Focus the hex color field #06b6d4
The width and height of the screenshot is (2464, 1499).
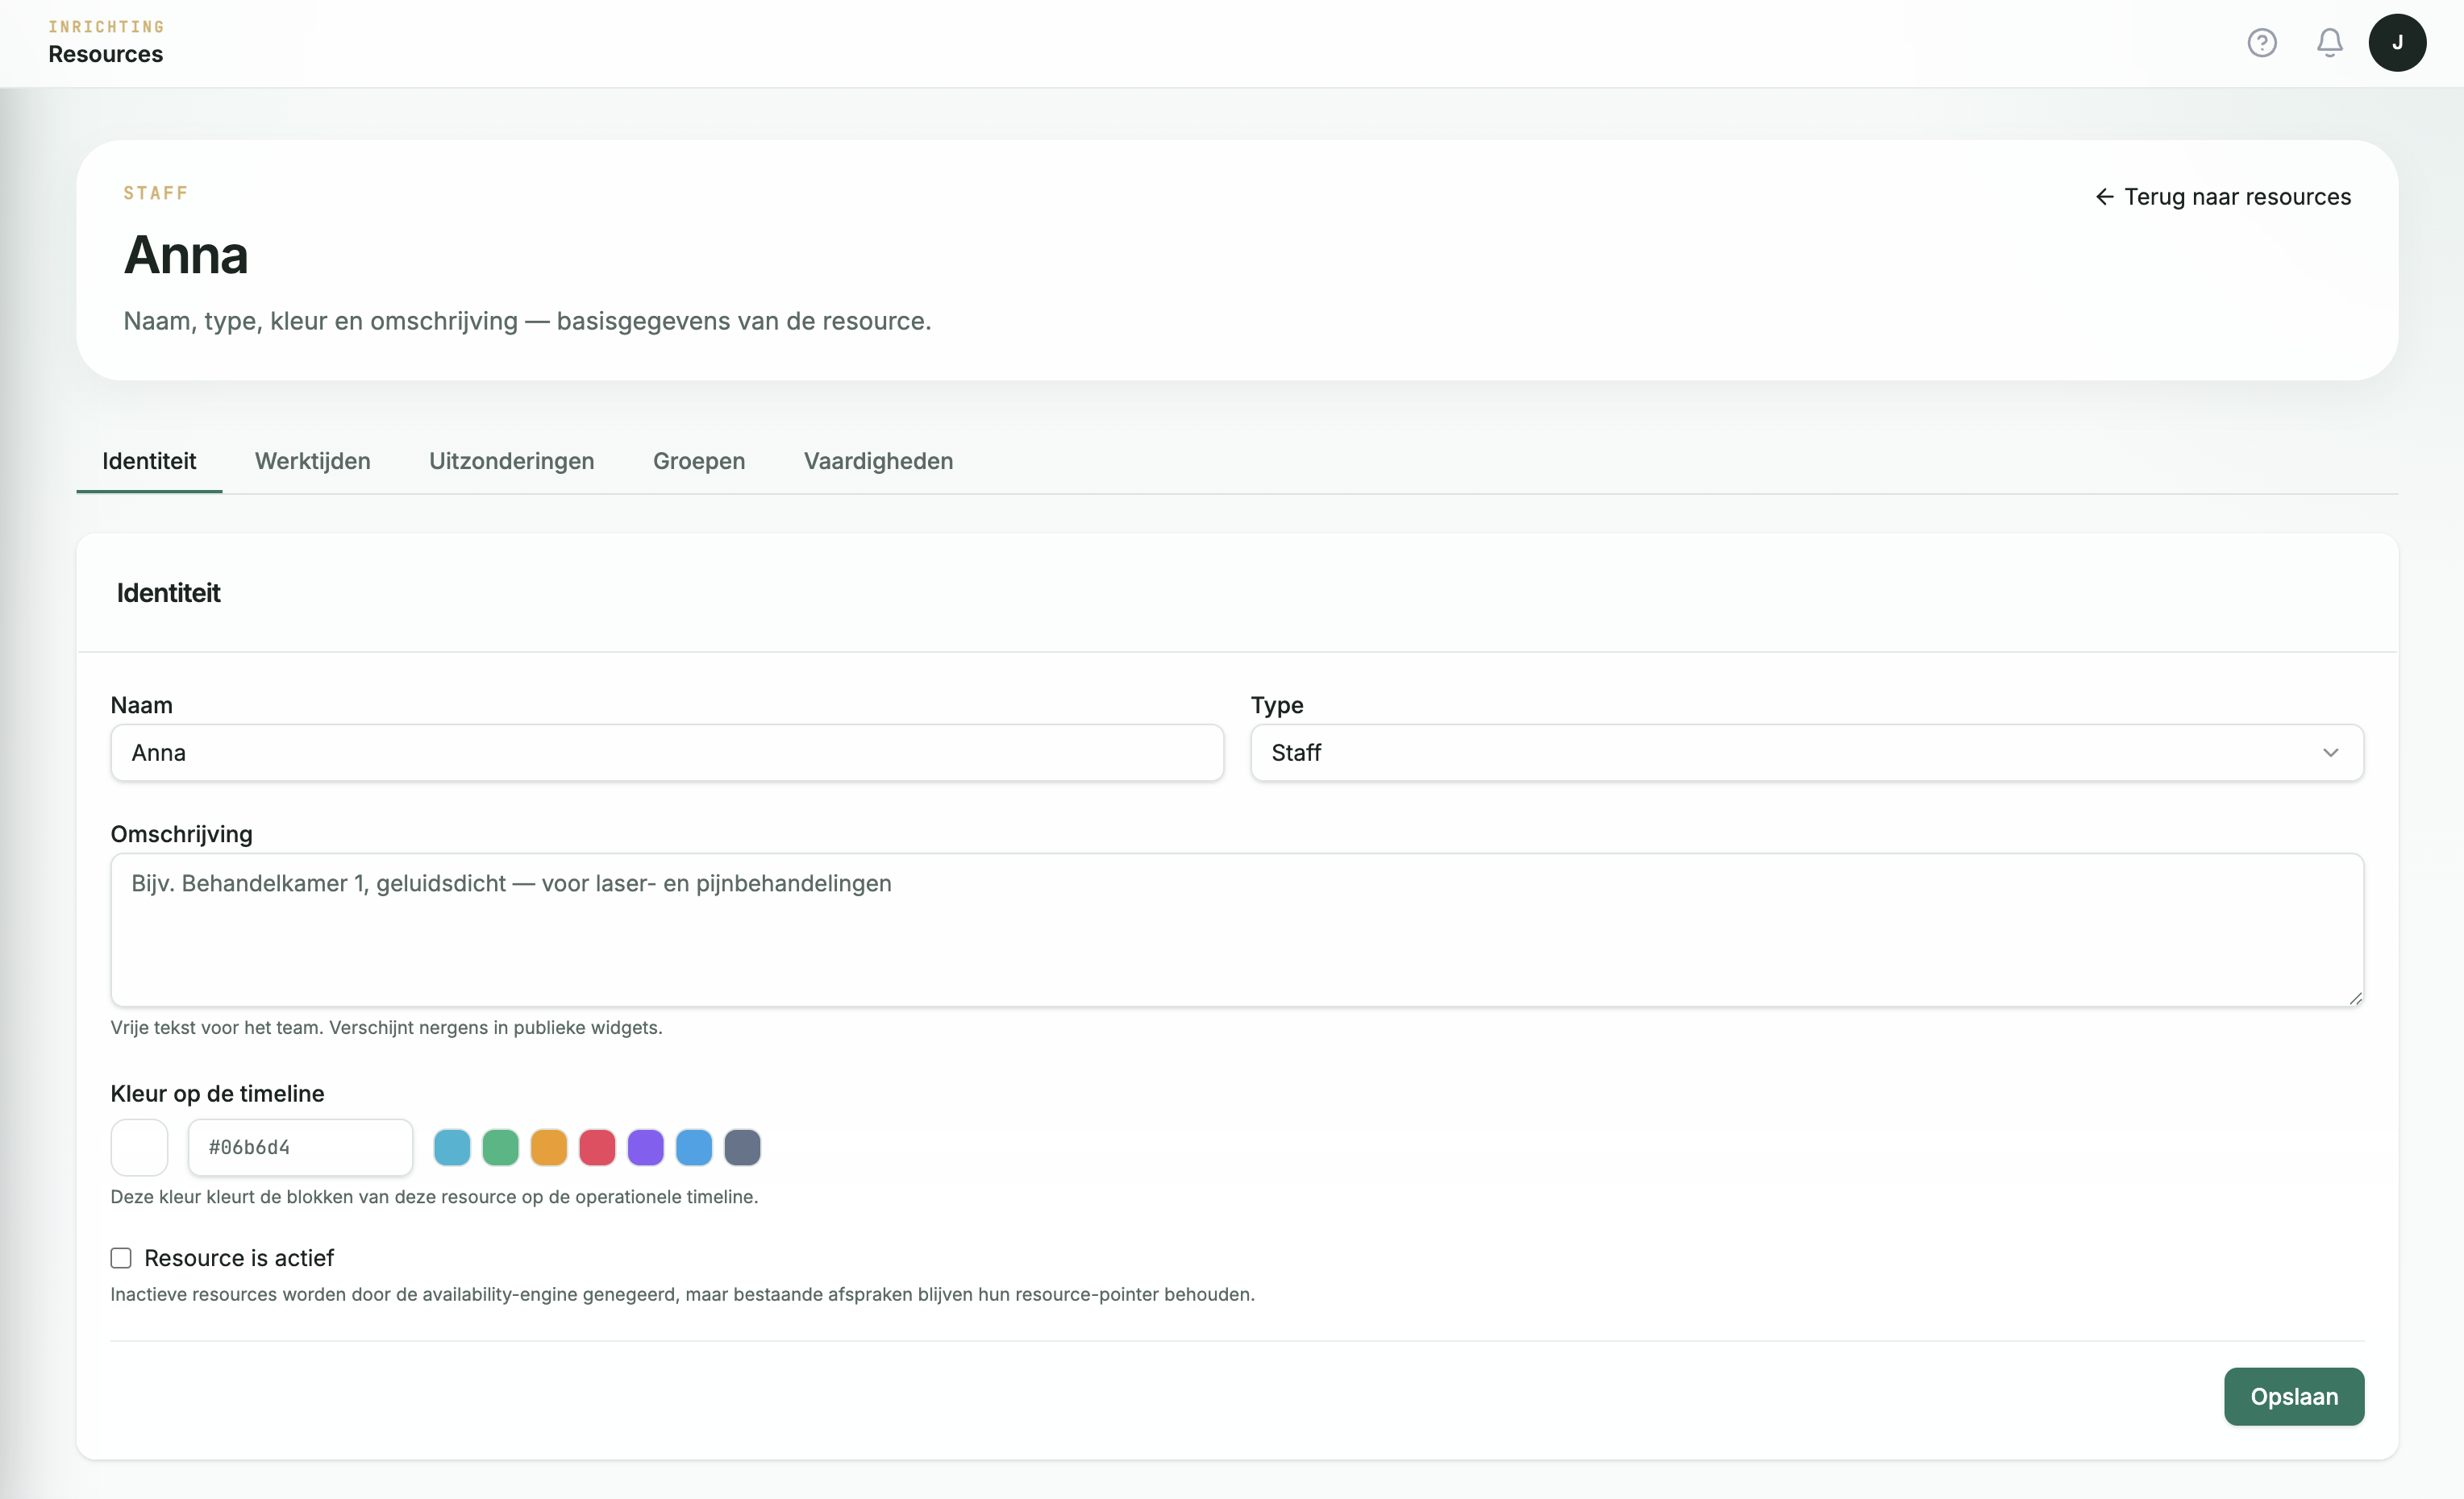click(x=300, y=1148)
